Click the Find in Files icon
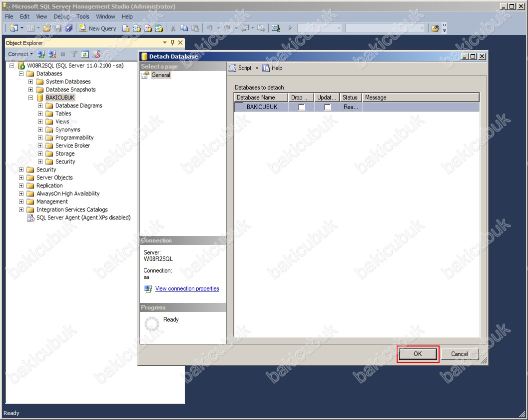Viewport: 528px width, 420px height. tap(435, 28)
